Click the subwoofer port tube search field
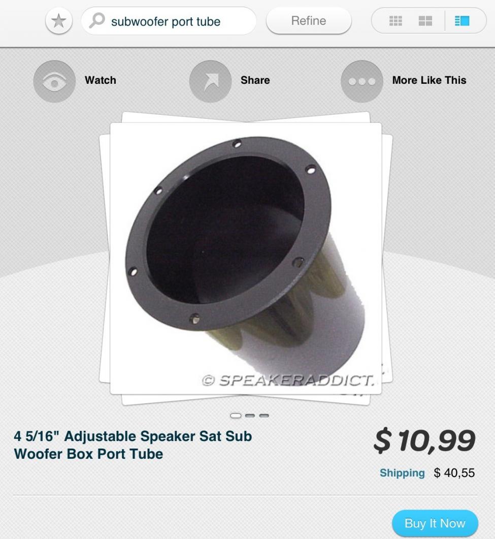This screenshot has height=539, width=495. tap(169, 21)
